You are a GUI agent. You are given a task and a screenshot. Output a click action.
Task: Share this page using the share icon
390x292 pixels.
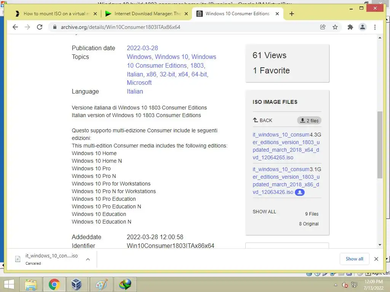[323, 27]
